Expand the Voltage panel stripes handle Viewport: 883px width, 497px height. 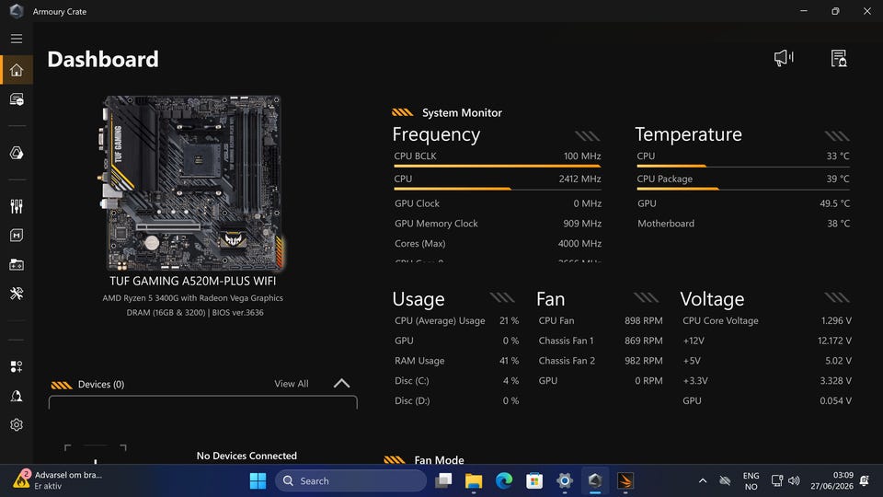point(837,297)
